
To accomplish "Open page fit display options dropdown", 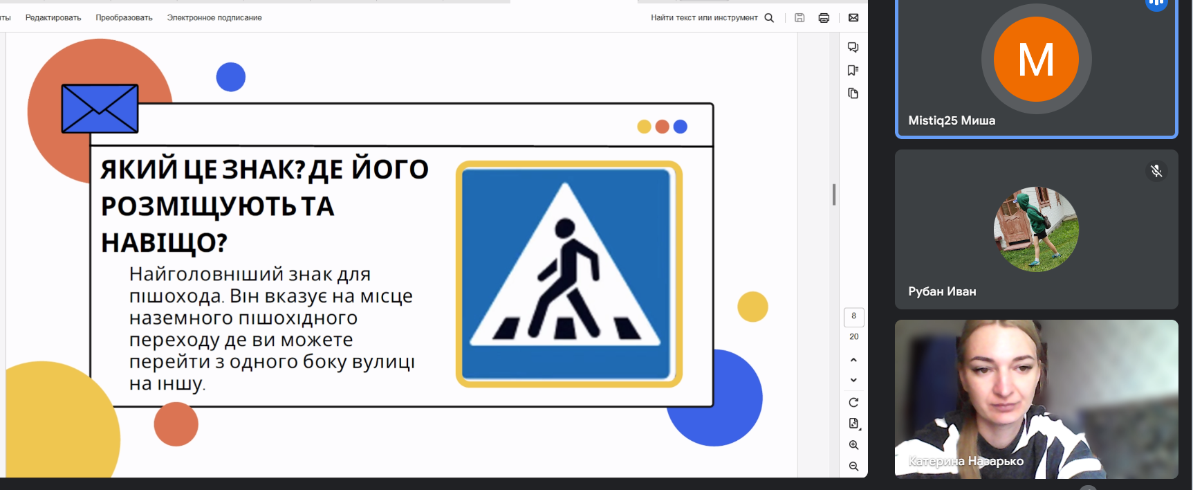I will [x=853, y=424].
